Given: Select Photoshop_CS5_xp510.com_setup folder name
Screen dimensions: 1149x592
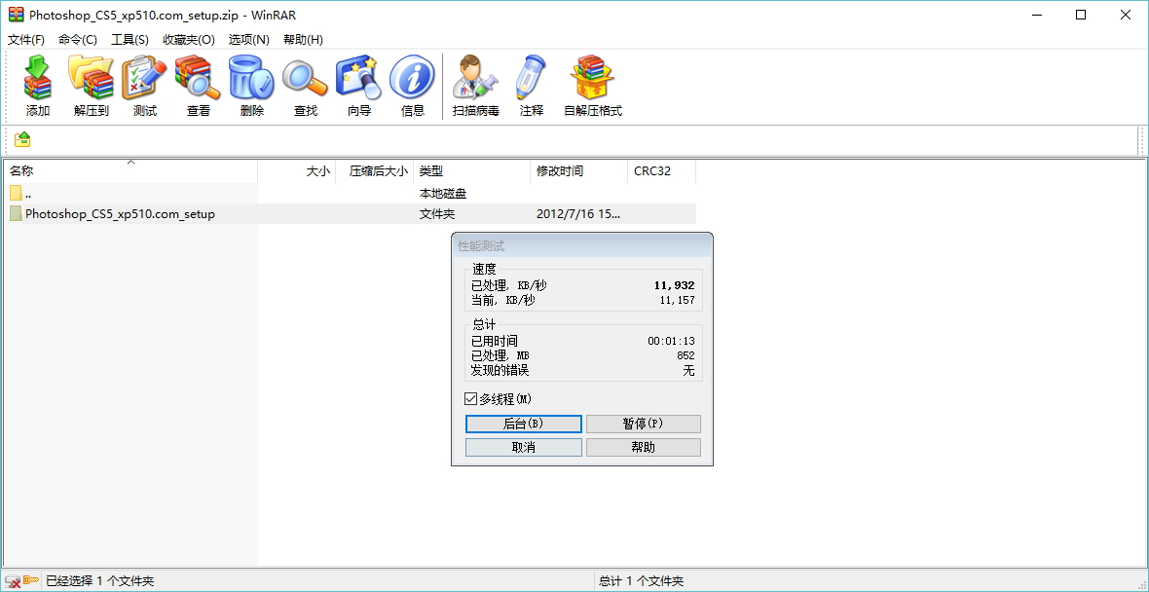Looking at the screenshot, I should (x=120, y=214).
